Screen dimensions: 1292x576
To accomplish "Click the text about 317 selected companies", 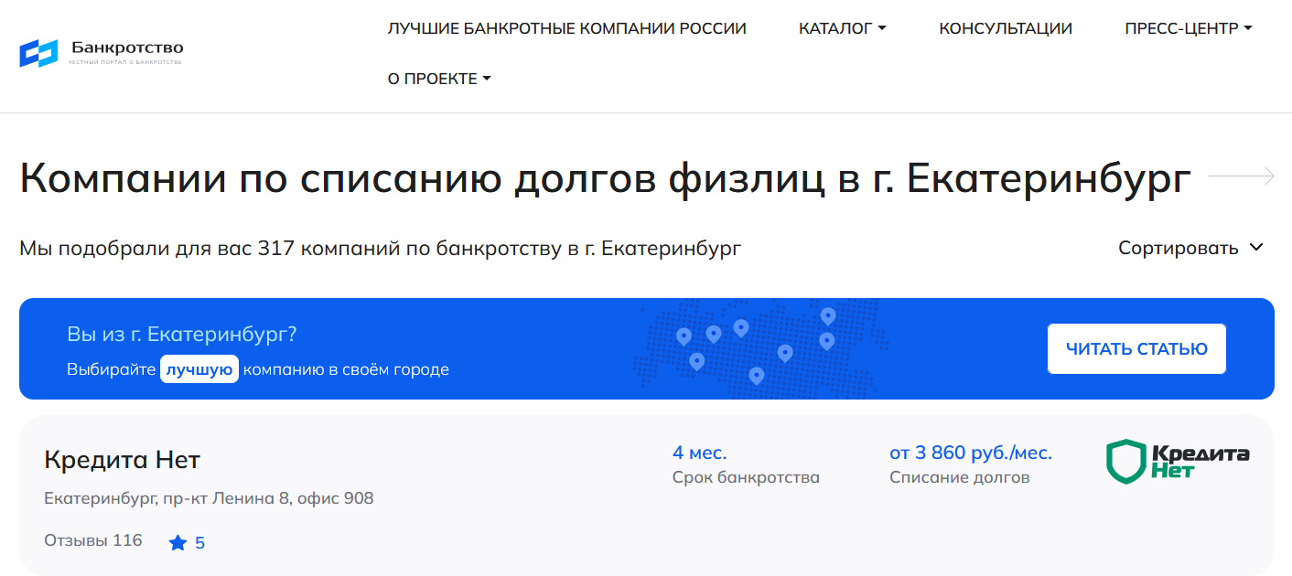I will pyautogui.click(x=381, y=248).
